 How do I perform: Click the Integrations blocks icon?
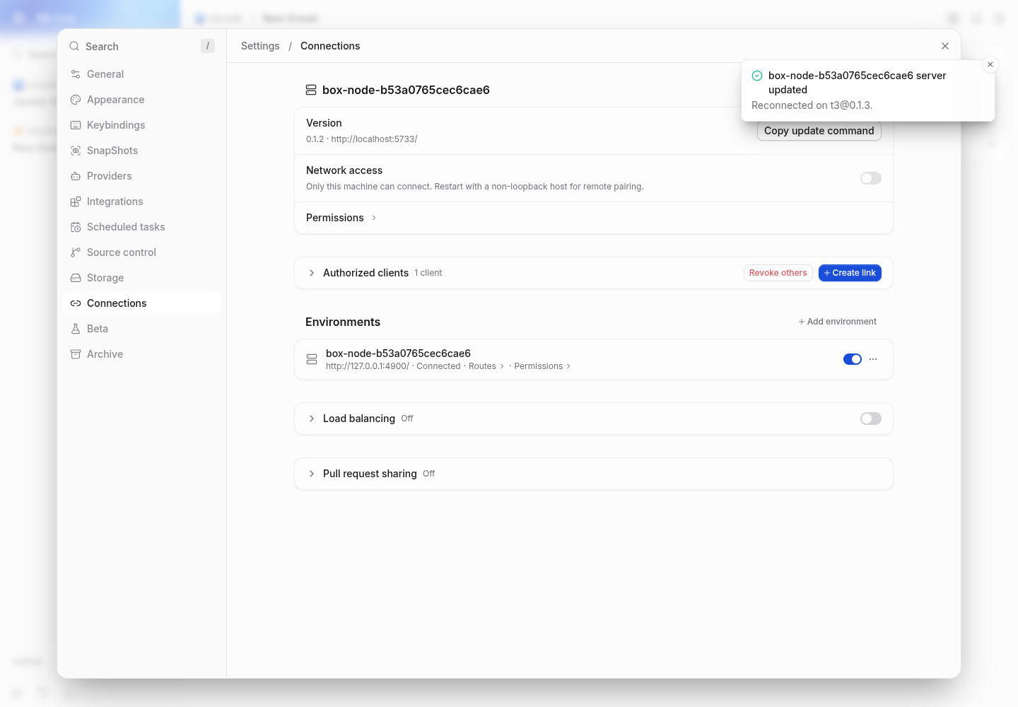(76, 201)
